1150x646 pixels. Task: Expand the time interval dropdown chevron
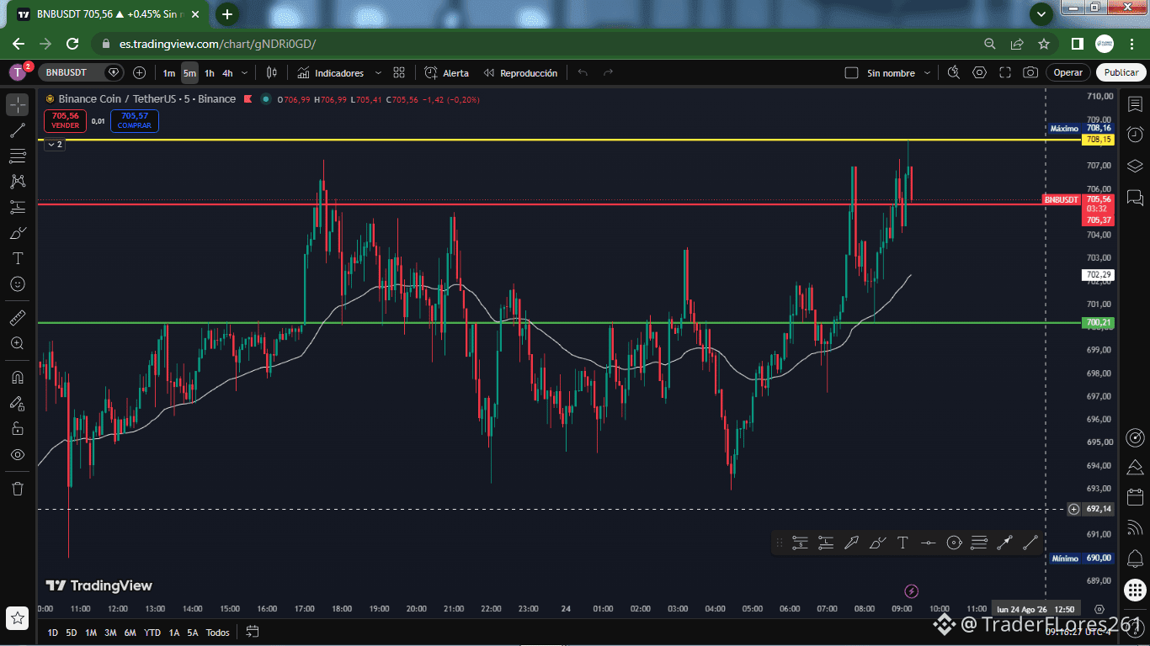[245, 73]
